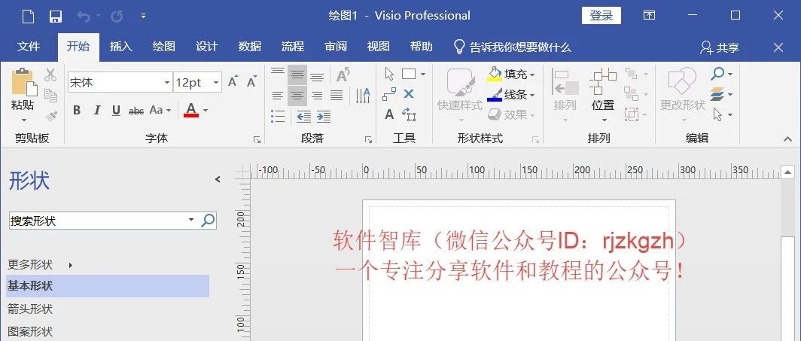Switch to the 数据 tab

point(250,47)
